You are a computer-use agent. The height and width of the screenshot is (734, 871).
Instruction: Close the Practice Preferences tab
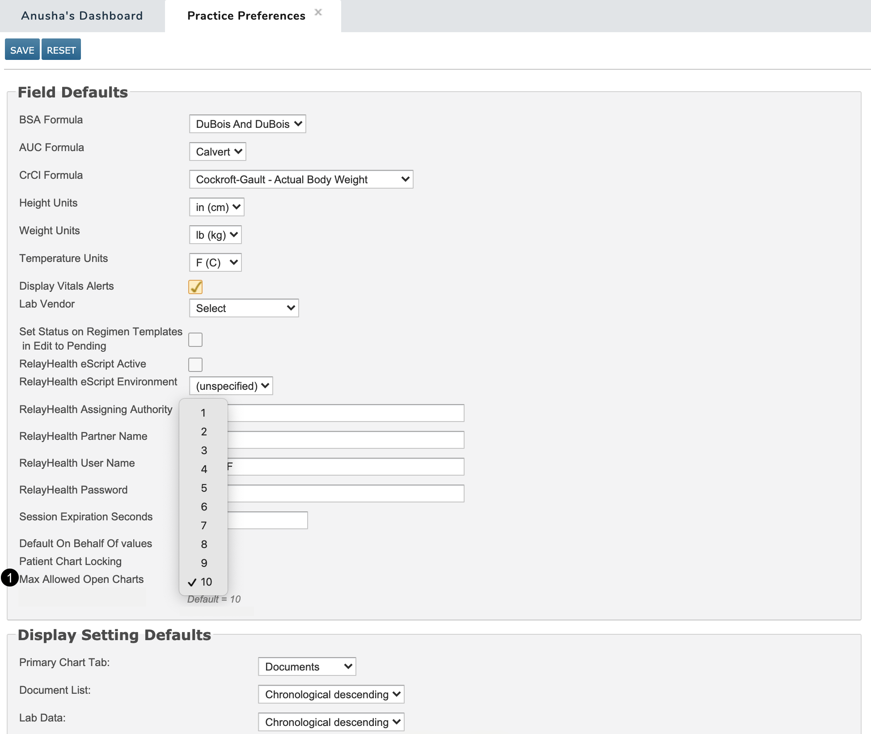click(318, 13)
